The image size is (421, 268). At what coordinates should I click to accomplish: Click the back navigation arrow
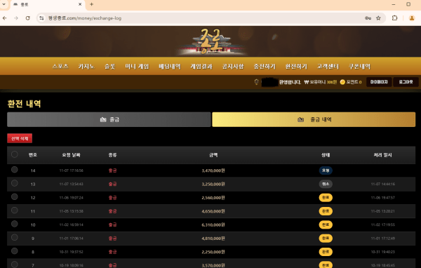[x=5, y=18]
